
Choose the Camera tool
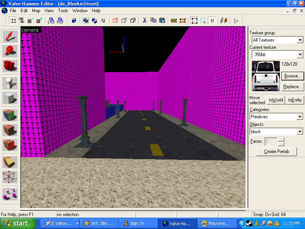[x=10, y=65]
